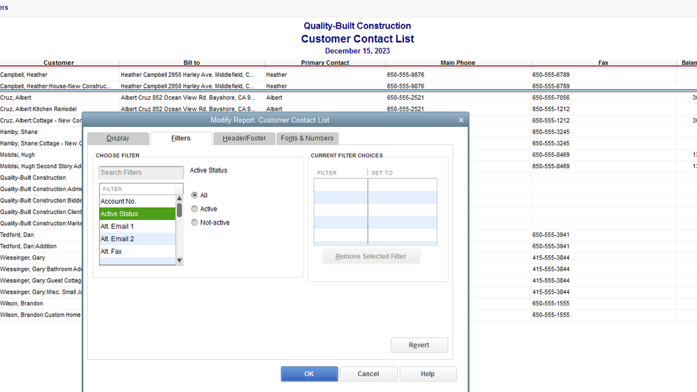
Task: Click the Customer column header
Action: click(x=59, y=63)
